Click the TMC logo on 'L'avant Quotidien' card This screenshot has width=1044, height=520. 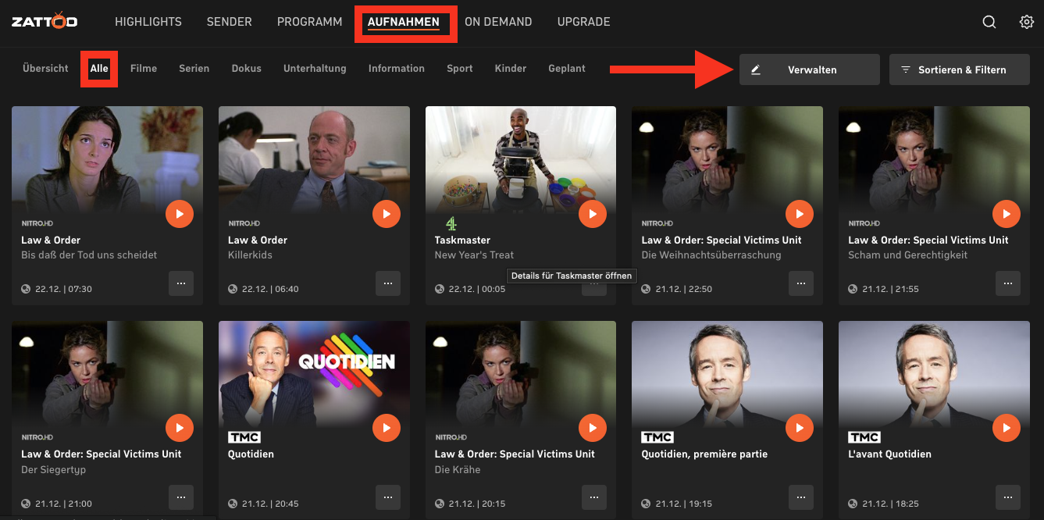click(864, 437)
